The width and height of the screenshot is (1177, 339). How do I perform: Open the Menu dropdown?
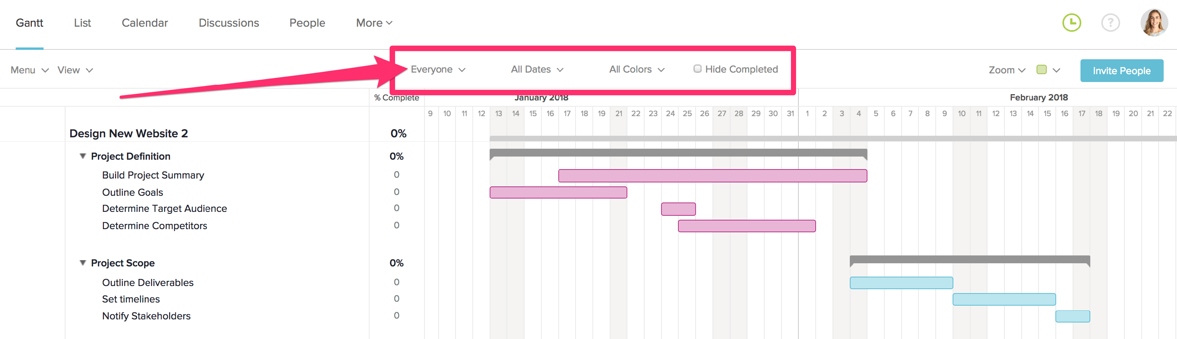coord(28,70)
